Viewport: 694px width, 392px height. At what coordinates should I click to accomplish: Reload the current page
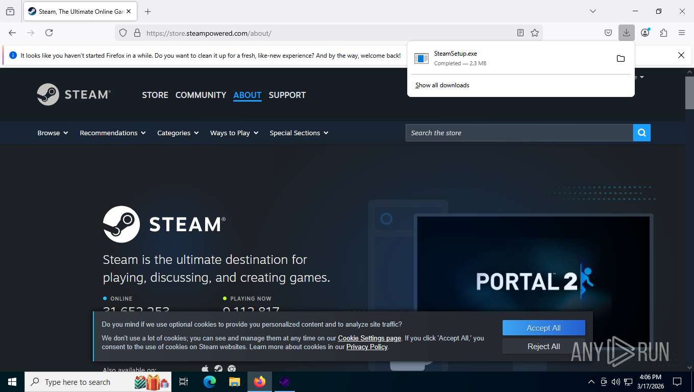pyautogui.click(x=49, y=33)
